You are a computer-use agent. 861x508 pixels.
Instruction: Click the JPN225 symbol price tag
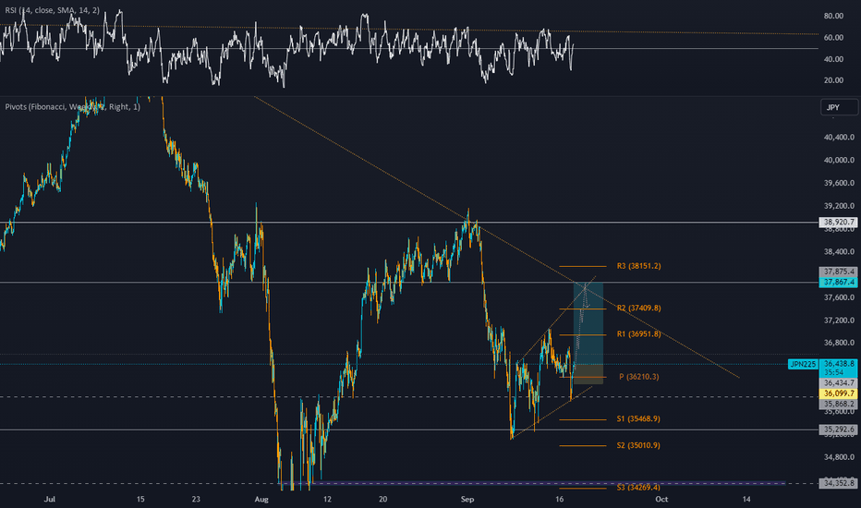point(803,364)
